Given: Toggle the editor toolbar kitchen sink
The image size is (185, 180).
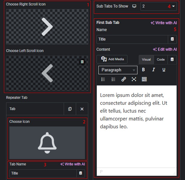Looking at the screenshot, I should pyautogui.click(x=144, y=79).
